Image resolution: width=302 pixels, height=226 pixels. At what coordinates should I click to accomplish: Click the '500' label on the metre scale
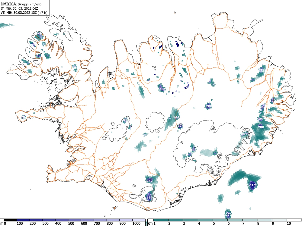(71, 224)
